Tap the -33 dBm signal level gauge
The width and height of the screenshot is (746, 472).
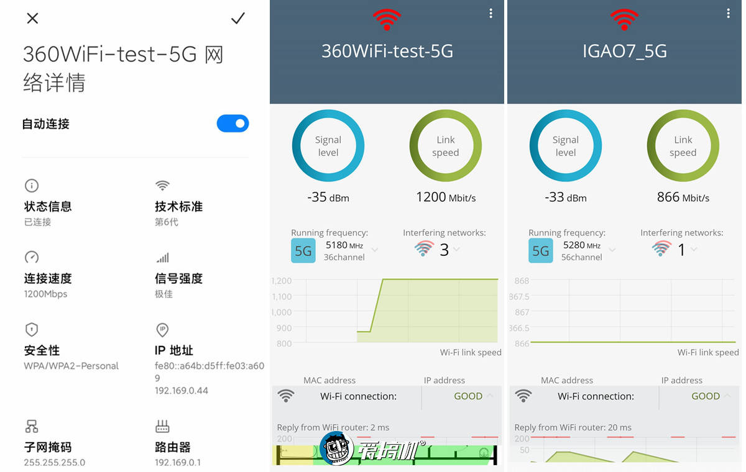566,147
